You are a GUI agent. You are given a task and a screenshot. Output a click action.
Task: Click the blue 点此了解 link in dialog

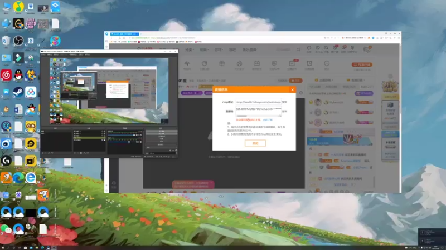click(x=268, y=120)
